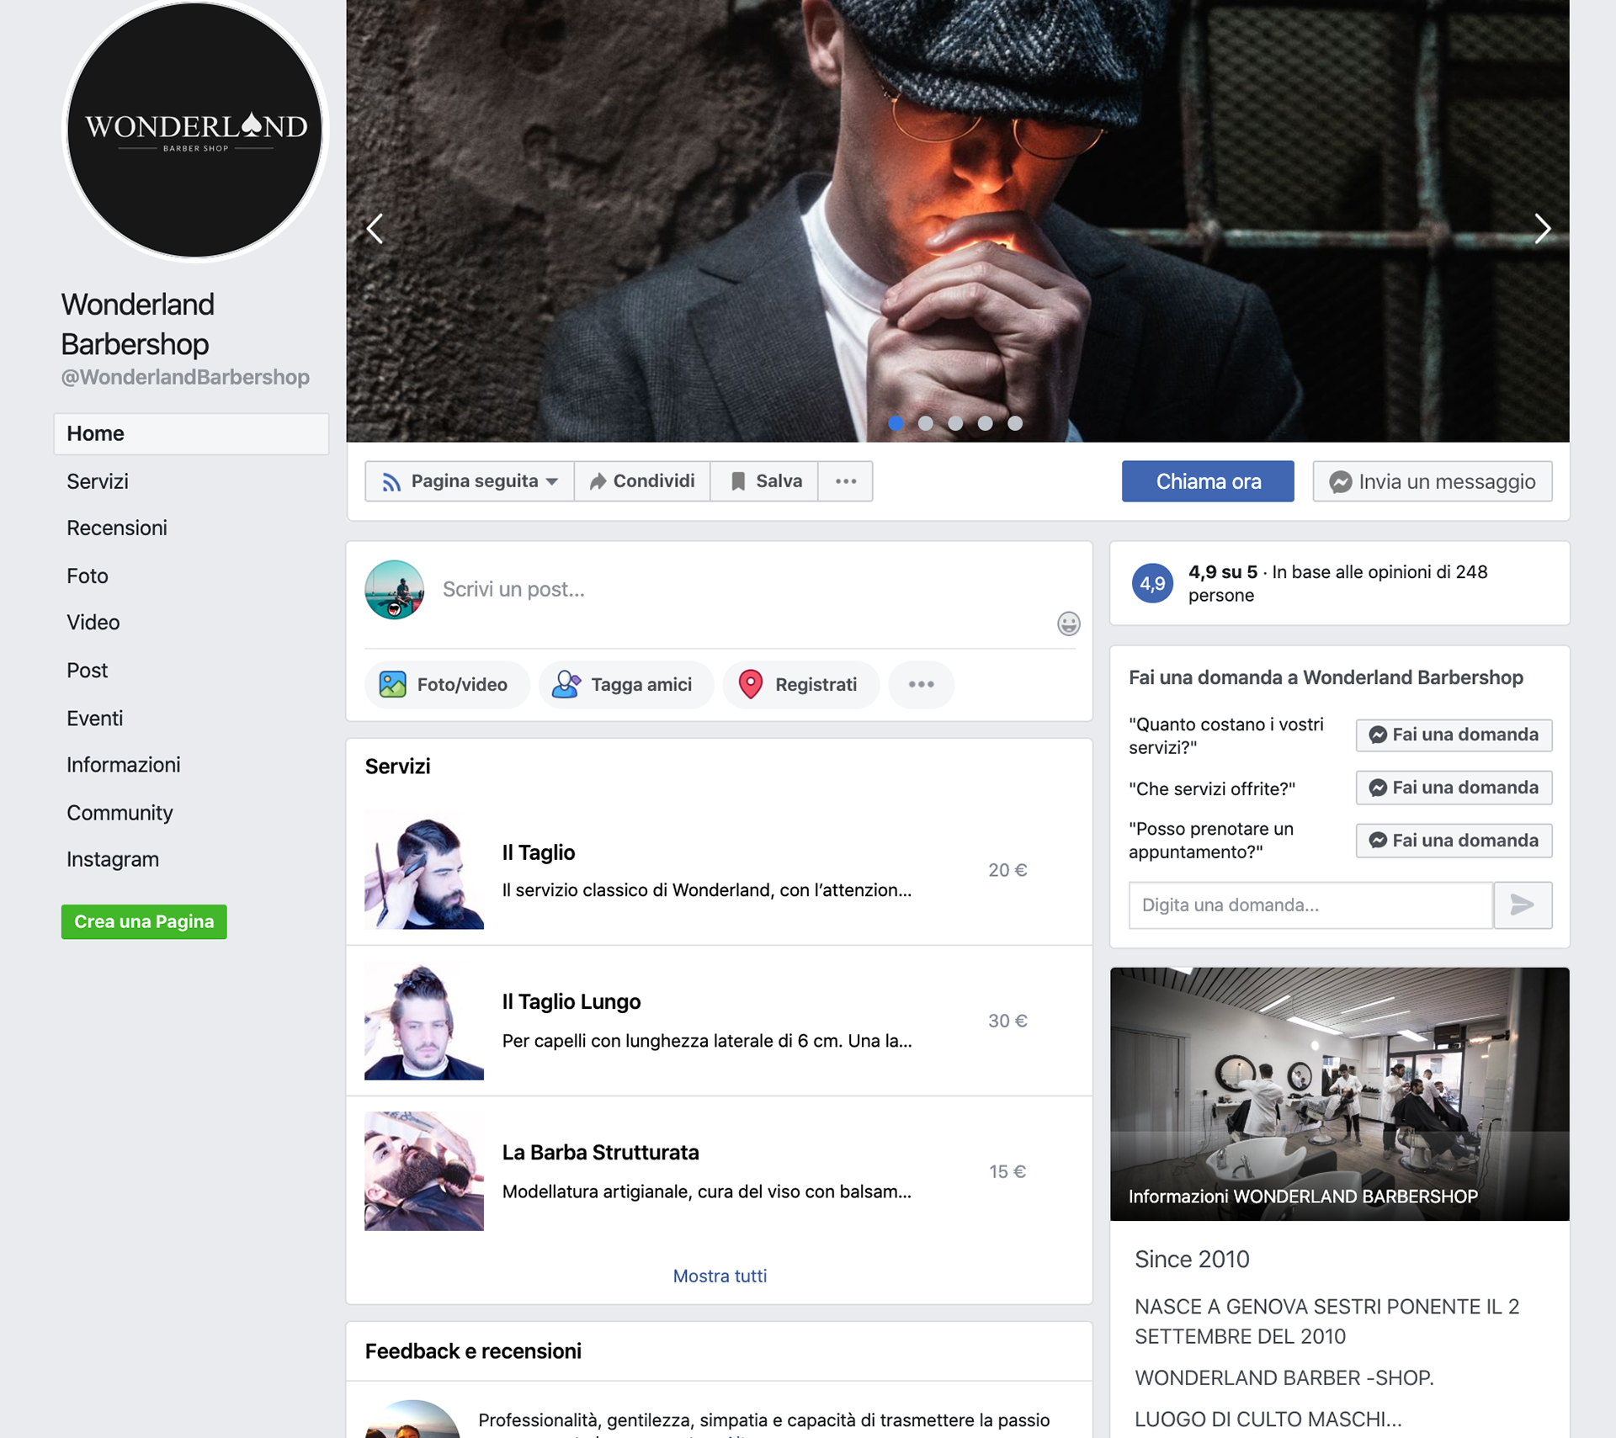Select the third cover photo carousel dot
This screenshot has height=1438, width=1616.
click(955, 423)
